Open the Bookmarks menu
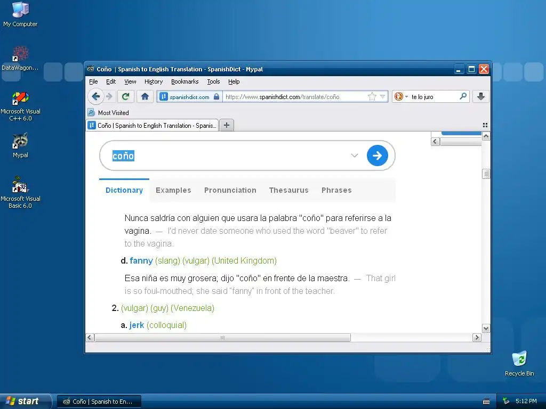The width and height of the screenshot is (546, 409). [x=185, y=81]
